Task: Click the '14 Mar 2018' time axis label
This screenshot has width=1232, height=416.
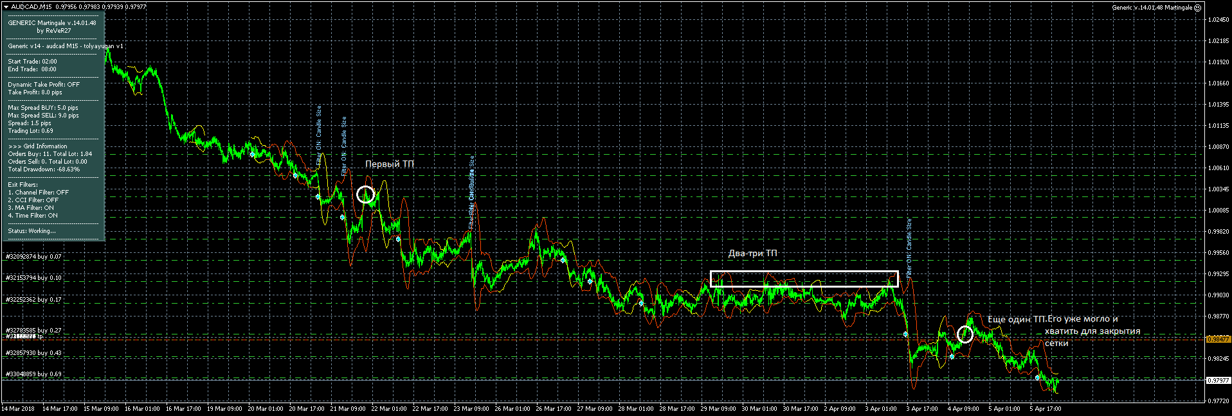Action: pyautogui.click(x=18, y=409)
